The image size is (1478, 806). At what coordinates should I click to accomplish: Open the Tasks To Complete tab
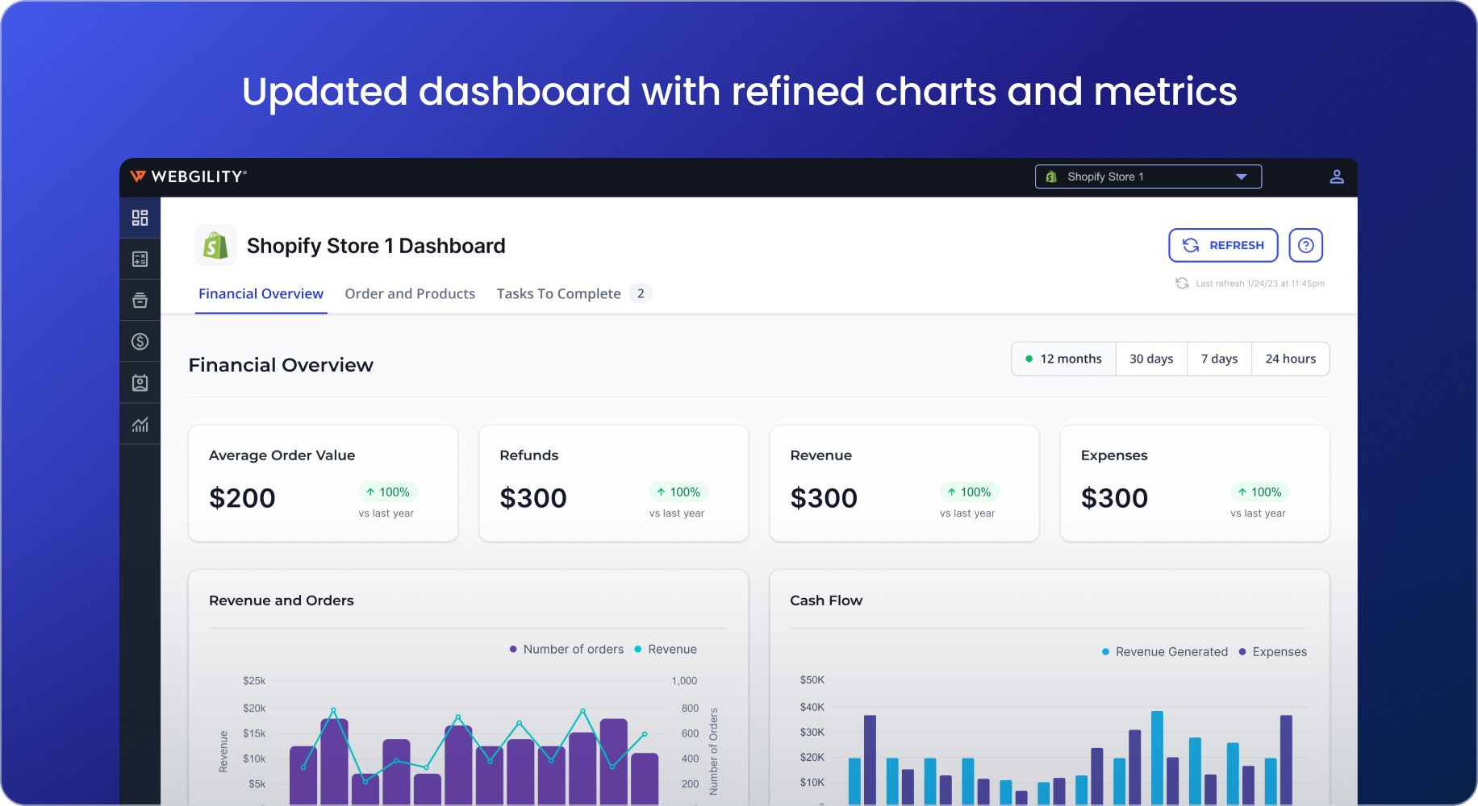pos(559,293)
